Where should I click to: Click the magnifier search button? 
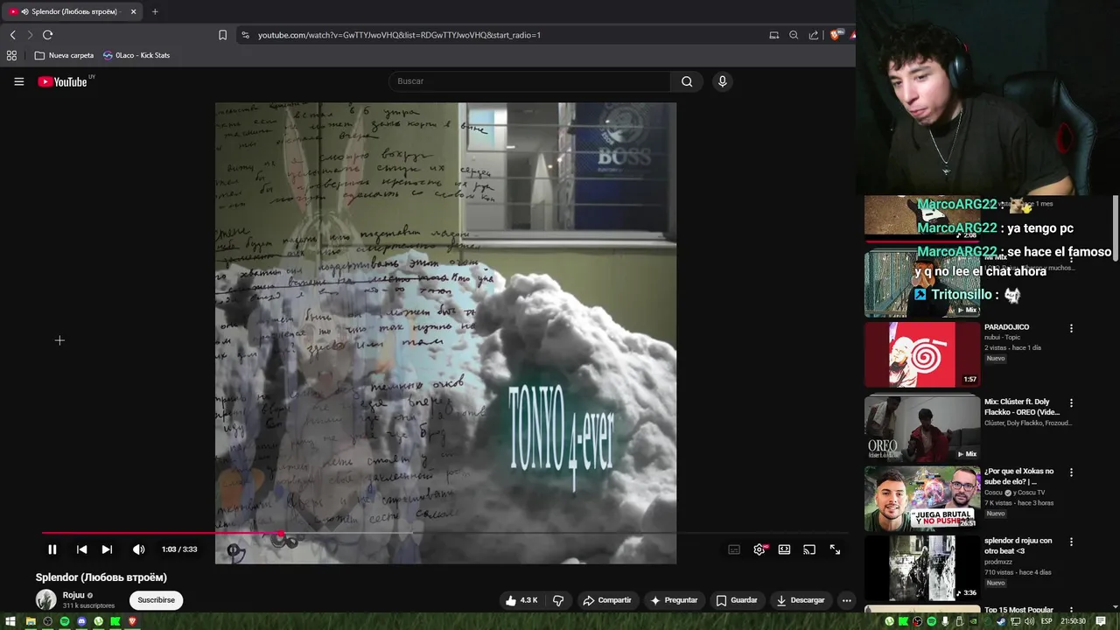tap(687, 81)
